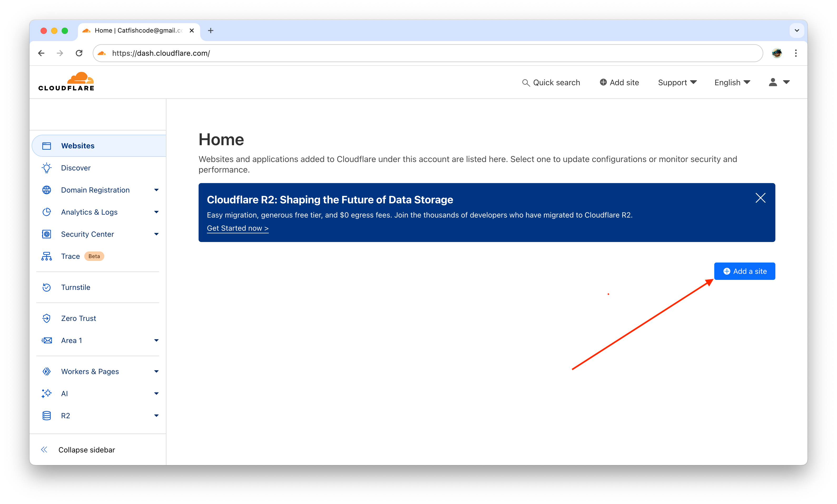Screen dimensions: 837x504
Task: Dismiss the R2 banner
Action: coord(760,198)
